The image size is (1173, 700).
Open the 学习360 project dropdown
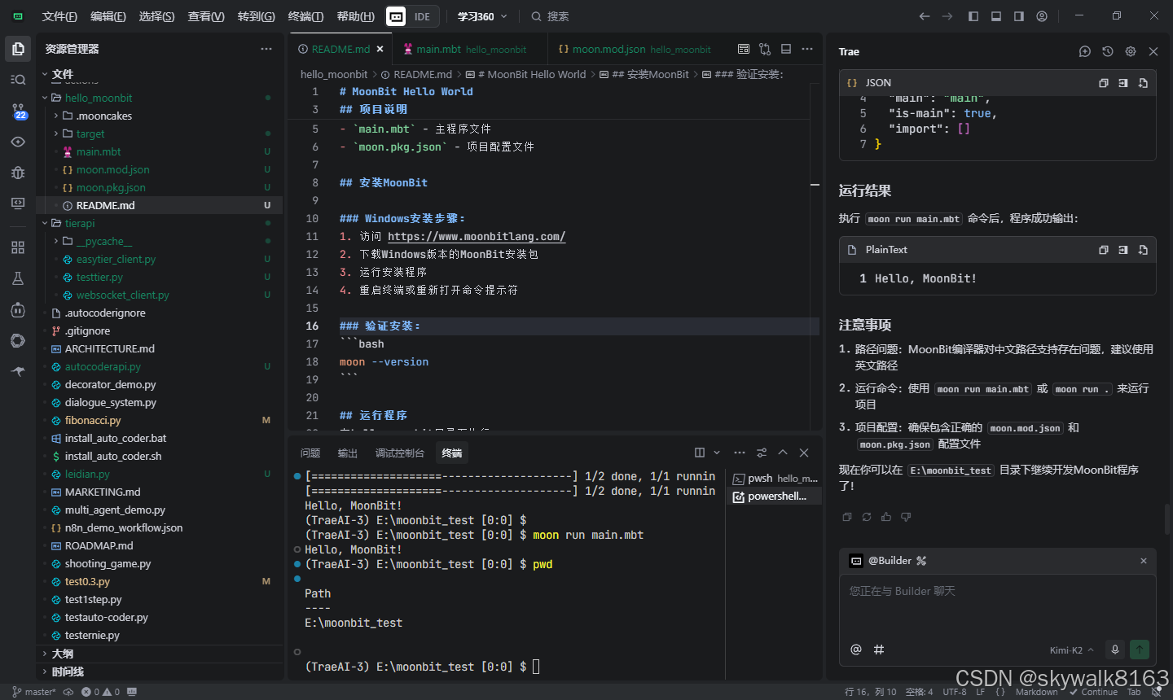click(x=482, y=16)
